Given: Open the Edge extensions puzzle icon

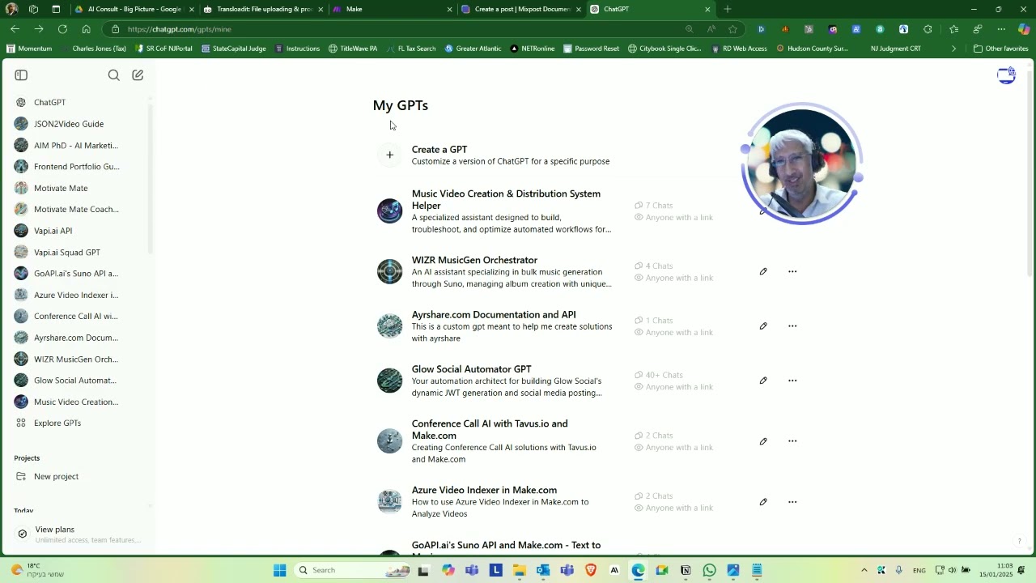Looking at the screenshot, I should (x=928, y=29).
